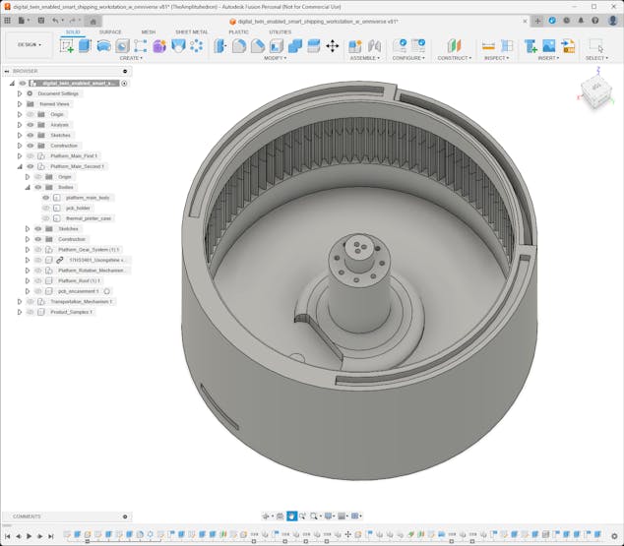Click the ViewCube in the viewport corner
Viewport: 624px width, 546px height.
(594, 92)
